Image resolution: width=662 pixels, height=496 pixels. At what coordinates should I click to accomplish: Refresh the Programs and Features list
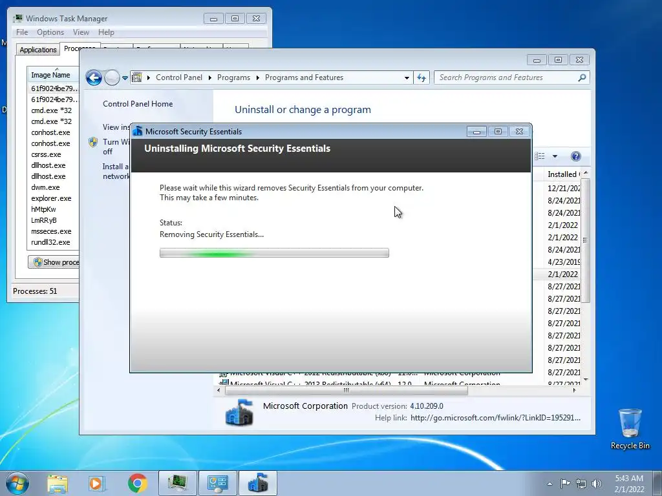(422, 77)
